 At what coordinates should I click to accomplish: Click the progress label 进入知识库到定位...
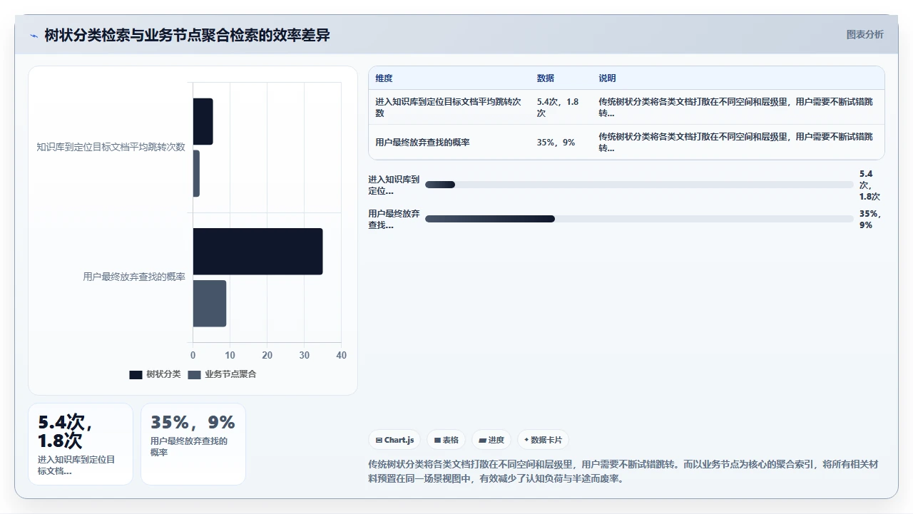394,185
